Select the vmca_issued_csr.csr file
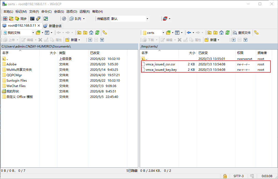 [160, 64]
